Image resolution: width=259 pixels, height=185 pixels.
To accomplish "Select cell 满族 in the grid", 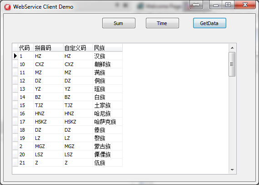I will click(x=108, y=72).
